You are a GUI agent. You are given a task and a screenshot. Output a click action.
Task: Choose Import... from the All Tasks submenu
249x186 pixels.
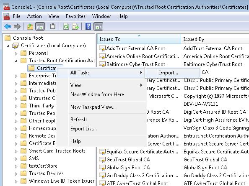point(173,73)
